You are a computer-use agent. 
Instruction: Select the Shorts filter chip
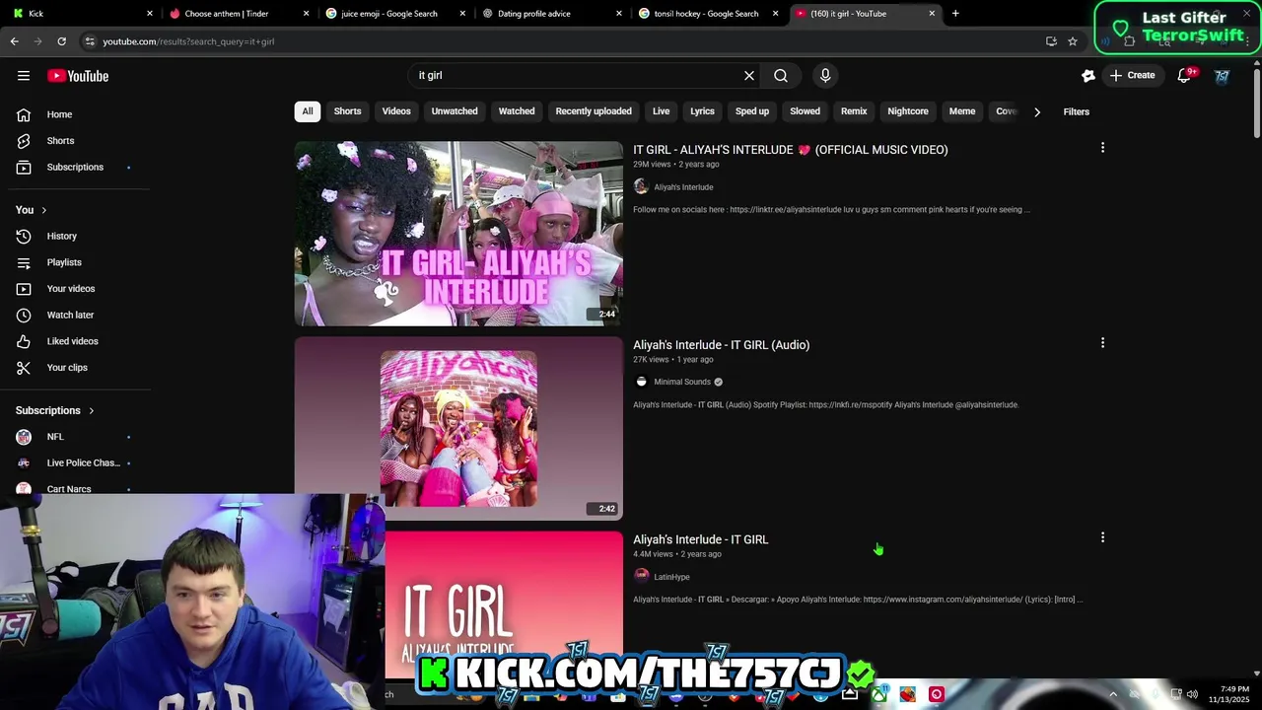click(347, 111)
